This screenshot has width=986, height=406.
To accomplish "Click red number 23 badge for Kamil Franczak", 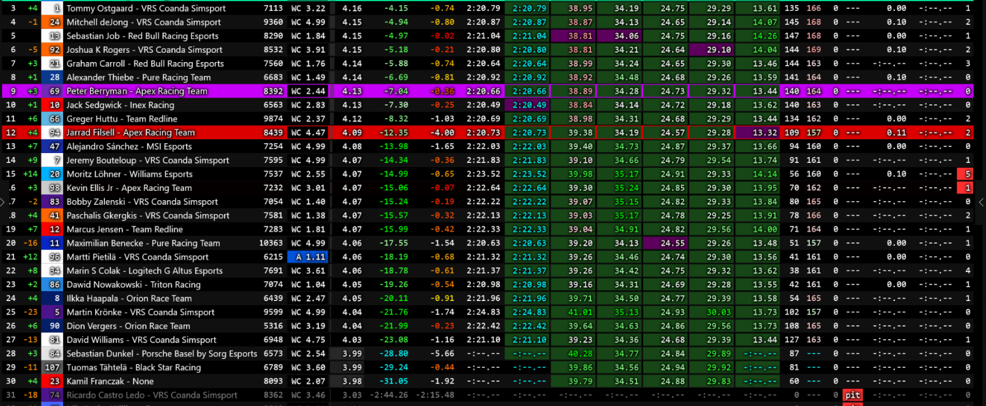I will 55,382.
